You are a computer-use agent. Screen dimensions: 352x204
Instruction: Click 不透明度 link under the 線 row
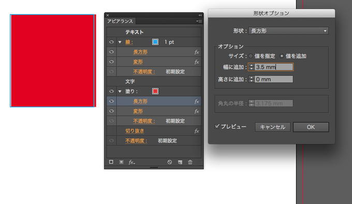coord(144,72)
